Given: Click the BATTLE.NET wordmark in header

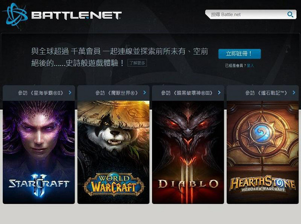Looking at the screenshot, I should point(76,16).
